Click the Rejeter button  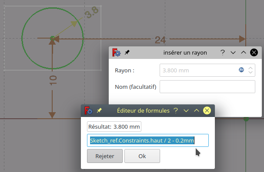105,156
